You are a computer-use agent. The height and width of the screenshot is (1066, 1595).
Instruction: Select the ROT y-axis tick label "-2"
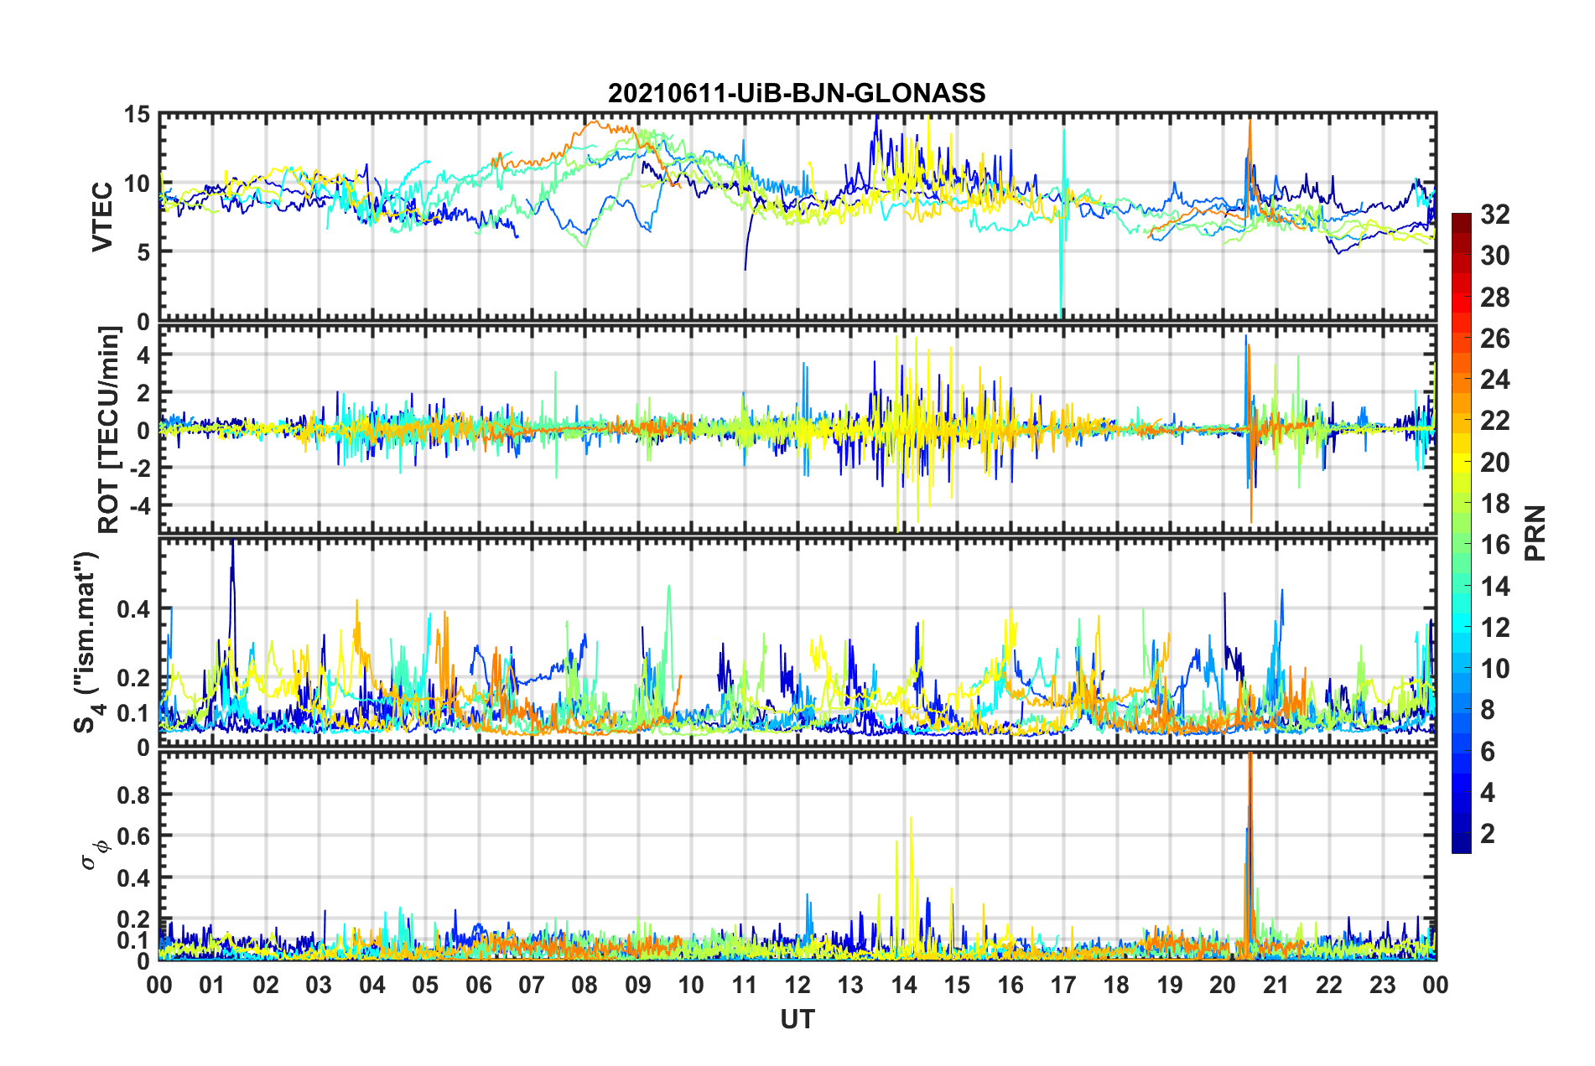pos(139,468)
